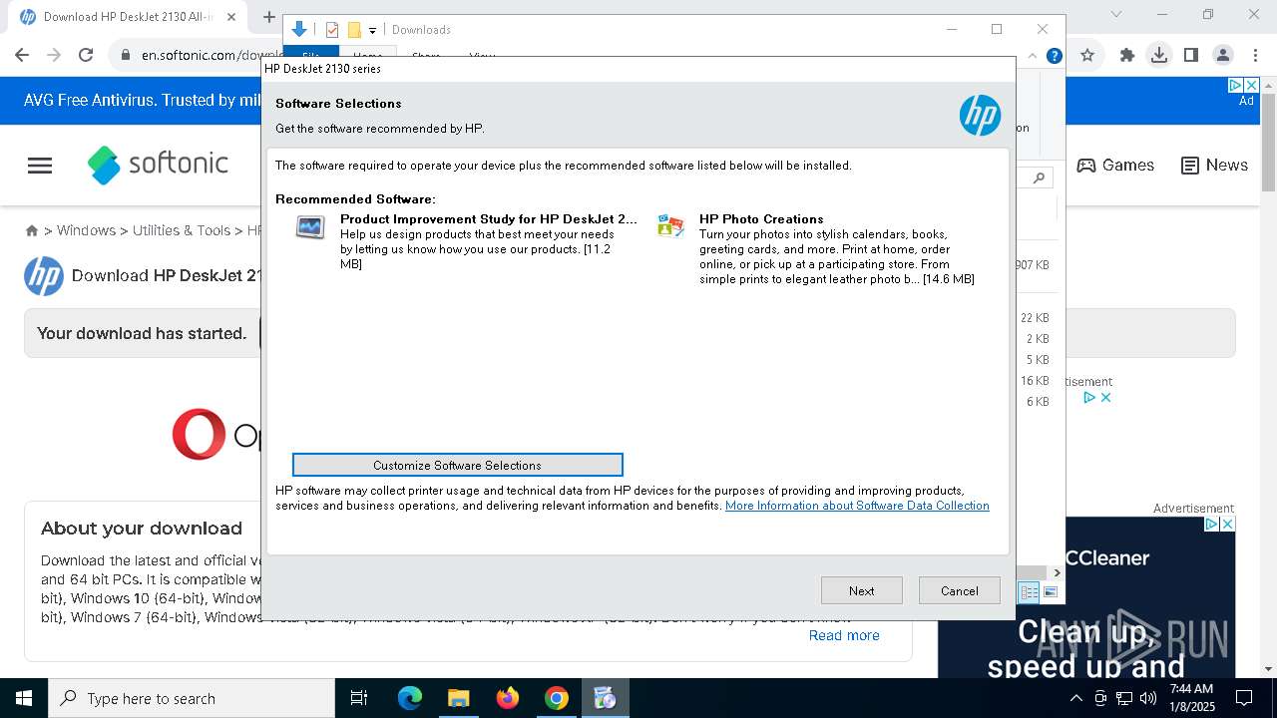Click the HP Photo Creations icon
This screenshot has height=718, width=1277.
670,226
